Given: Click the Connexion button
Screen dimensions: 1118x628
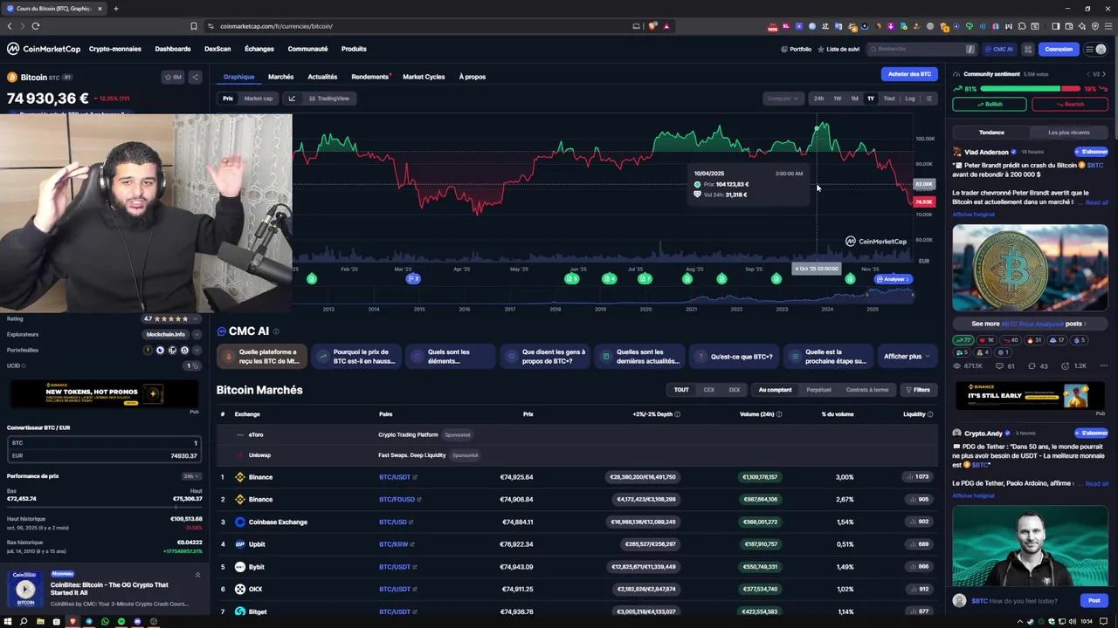Looking at the screenshot, I should pos(1059,49).
